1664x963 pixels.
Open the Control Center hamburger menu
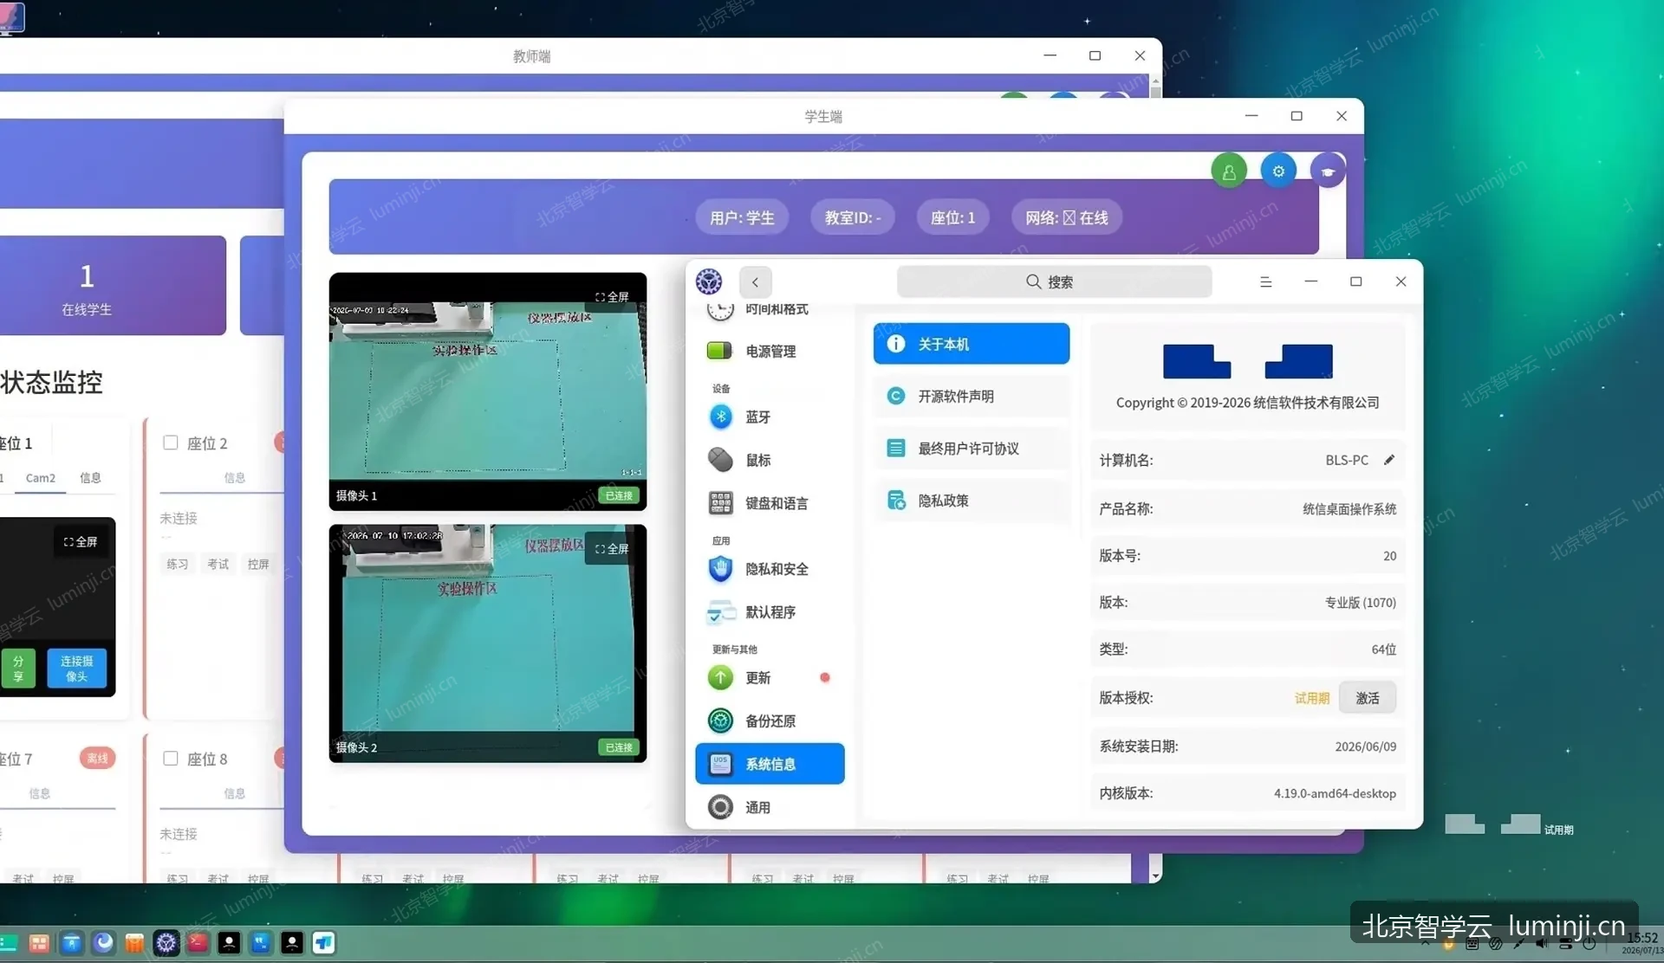(1265, 281)
